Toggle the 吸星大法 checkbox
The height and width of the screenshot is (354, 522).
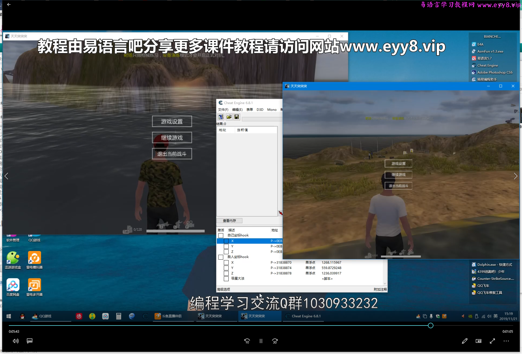pyautogui.click(x=226, y=278)
